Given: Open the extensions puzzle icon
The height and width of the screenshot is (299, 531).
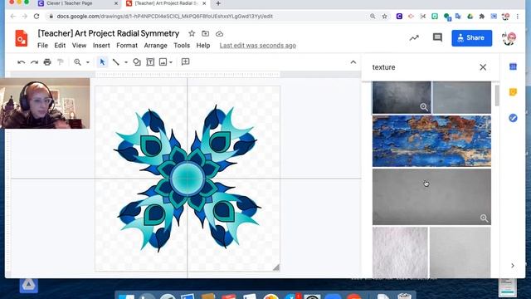Looking at the screenshot, I should tap(482, 17).
